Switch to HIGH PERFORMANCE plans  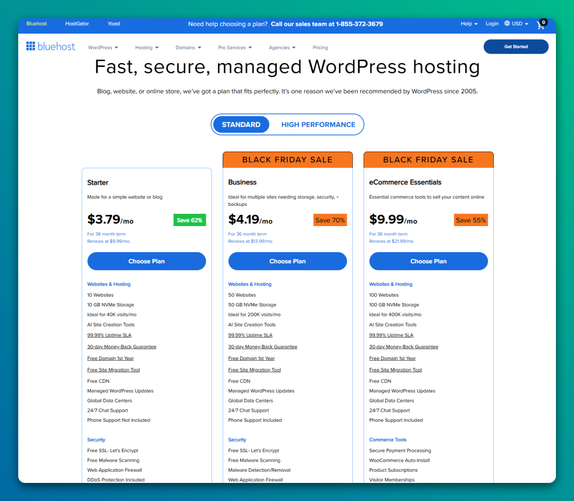coord(318,124)
